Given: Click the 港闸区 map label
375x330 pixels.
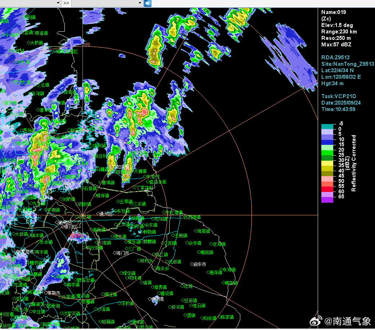Looking at the screenshot, I should pyautogui.click(x=65, y=223).
